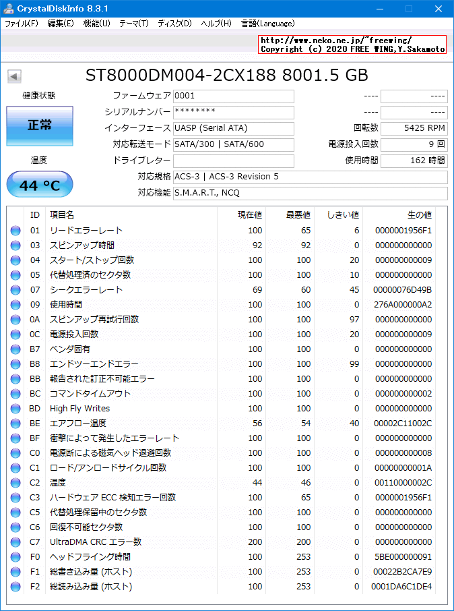Click status orb for 0A スピンアップ再試行回数
This screenshot has width=454, height=611.
pos(15,320)
